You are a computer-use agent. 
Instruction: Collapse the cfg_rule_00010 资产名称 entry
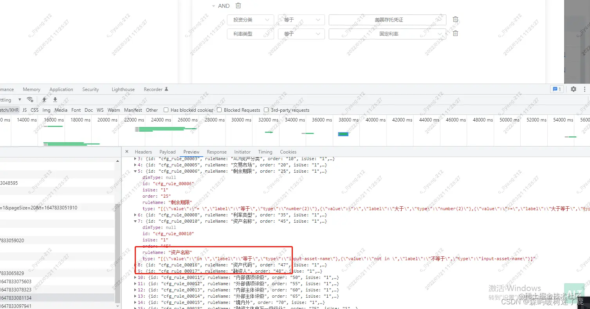coord(135,221)
